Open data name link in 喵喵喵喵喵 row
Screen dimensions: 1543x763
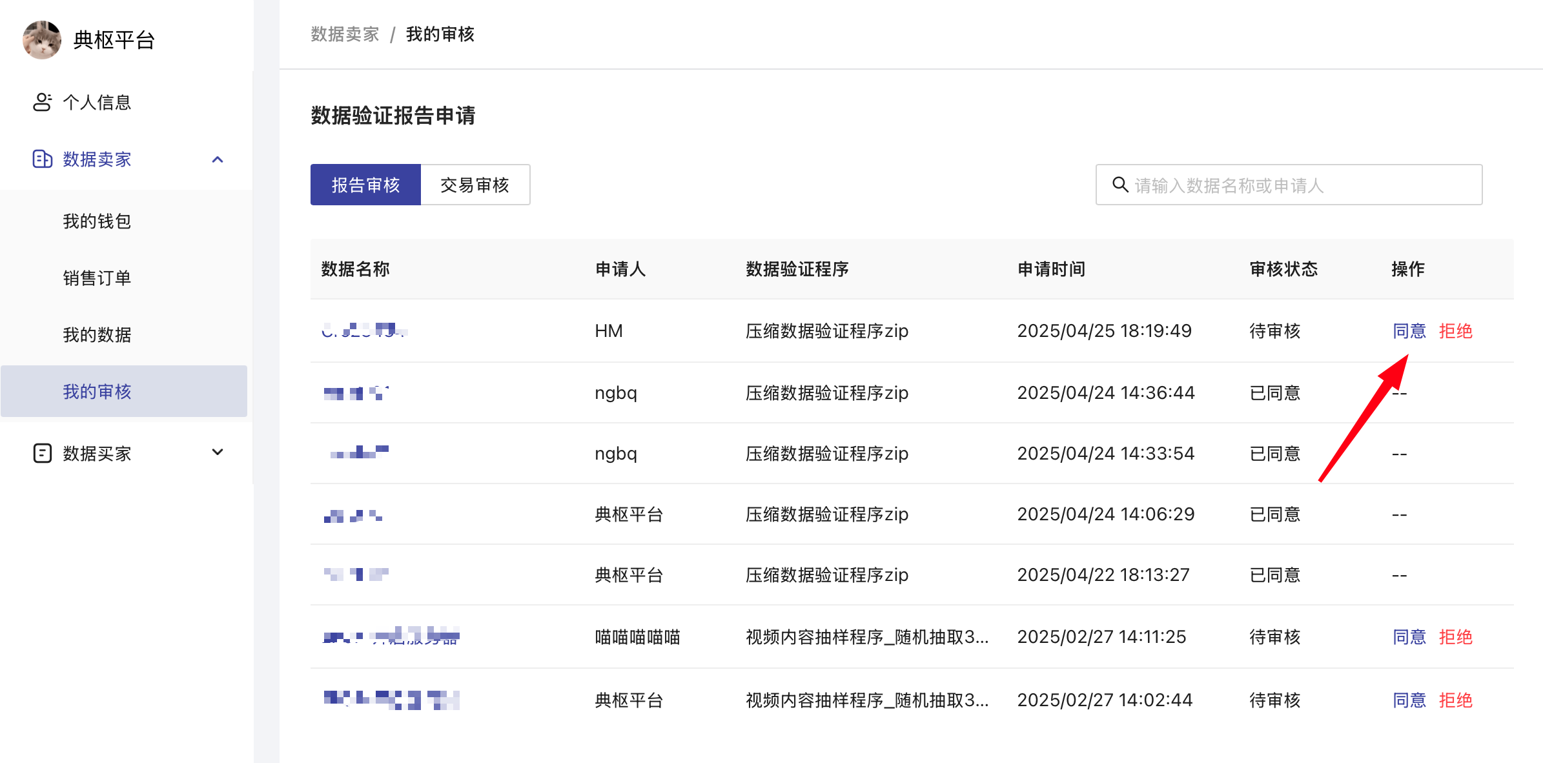point(391,636)
